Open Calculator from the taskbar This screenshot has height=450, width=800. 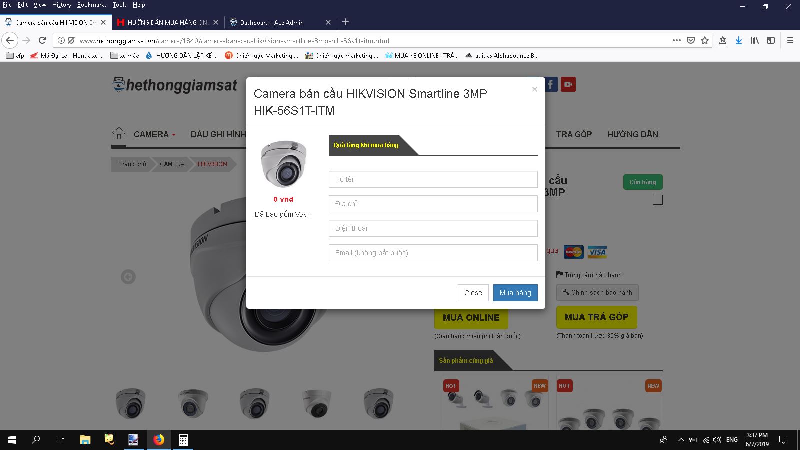click(183, 440)
